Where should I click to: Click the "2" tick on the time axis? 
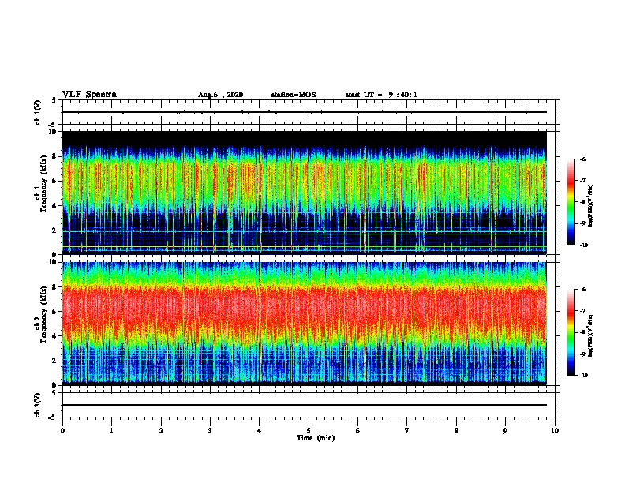click(x=161, y=431)
